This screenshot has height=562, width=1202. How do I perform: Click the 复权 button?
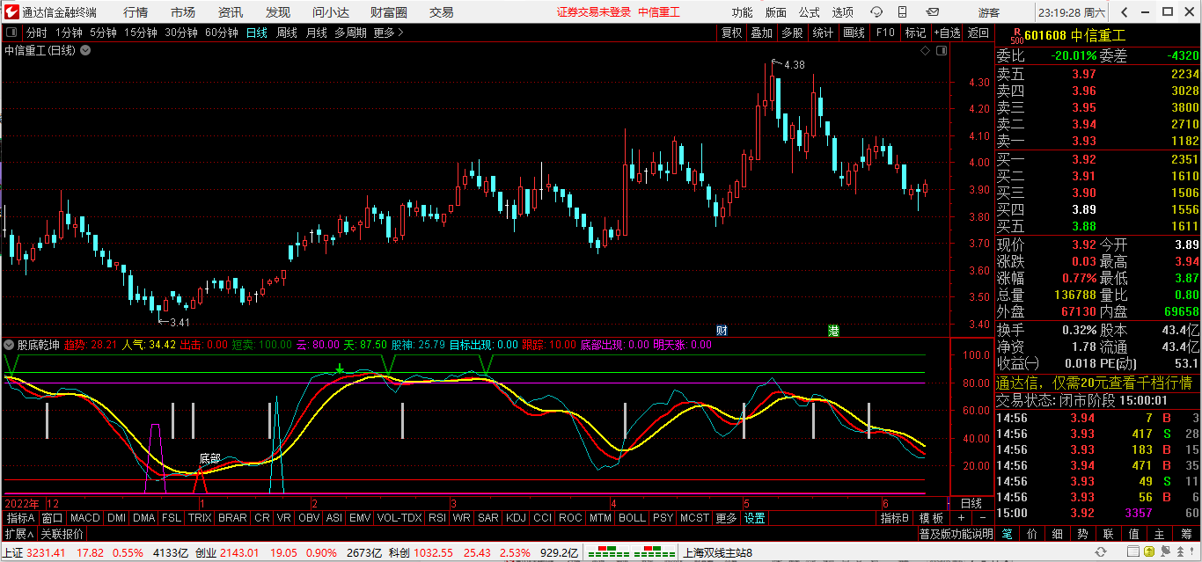(x=731, y=33)
